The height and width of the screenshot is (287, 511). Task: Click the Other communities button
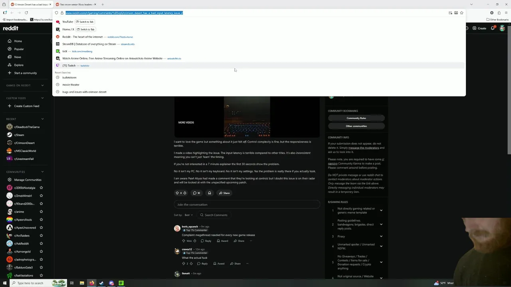(356, 126)
